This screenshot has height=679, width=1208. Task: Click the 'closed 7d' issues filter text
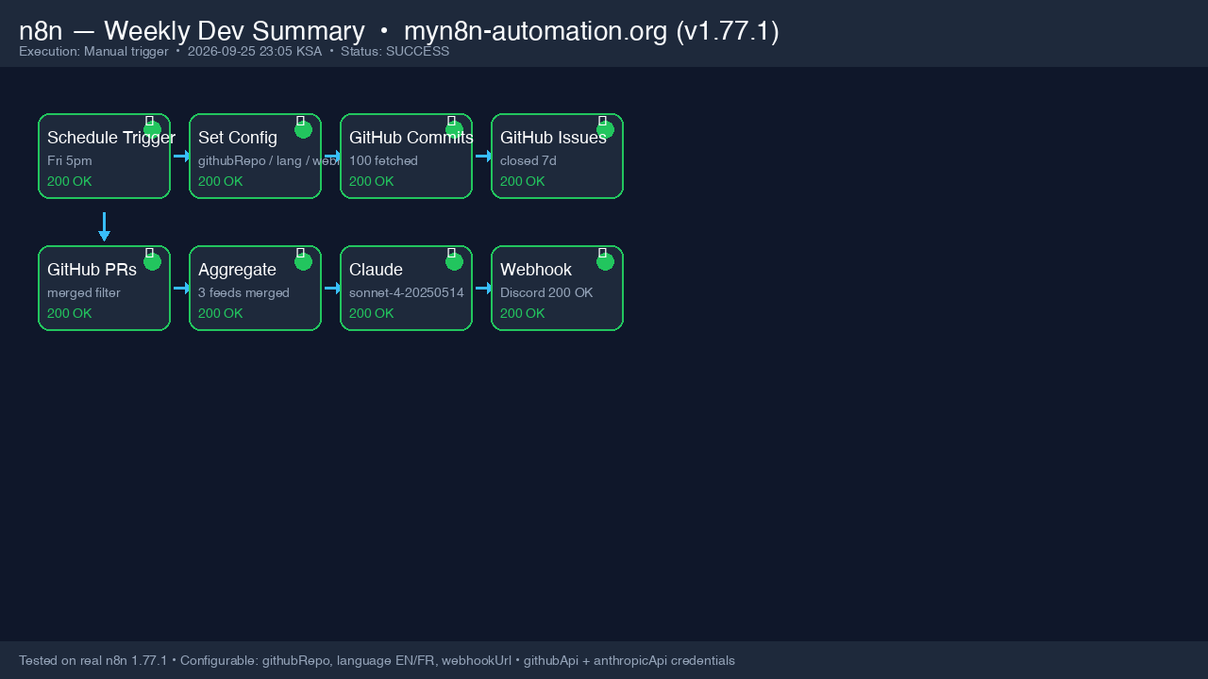coord(528,160)
